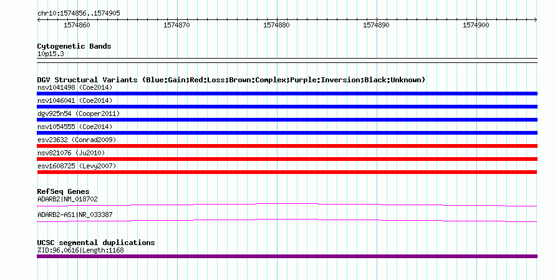Screen dimensions: 555x280
Task: Select the nsv1054555 (Coe2014) label
Action: coord(75,127)
